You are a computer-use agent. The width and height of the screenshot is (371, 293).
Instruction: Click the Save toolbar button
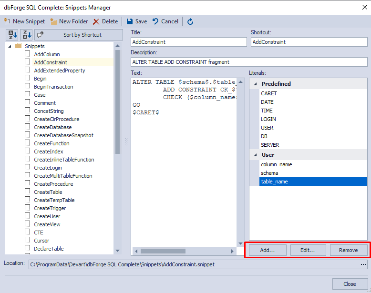[137, 21]
